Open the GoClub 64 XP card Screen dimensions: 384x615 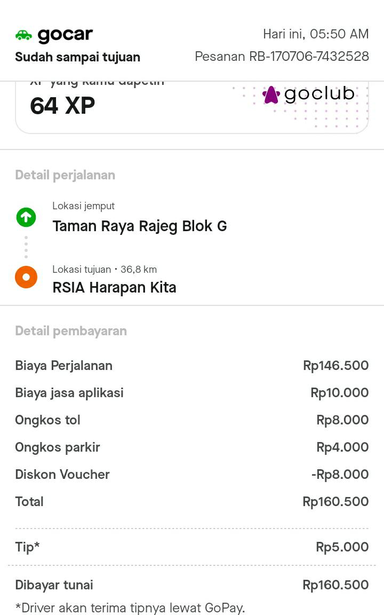click(192, 106)
